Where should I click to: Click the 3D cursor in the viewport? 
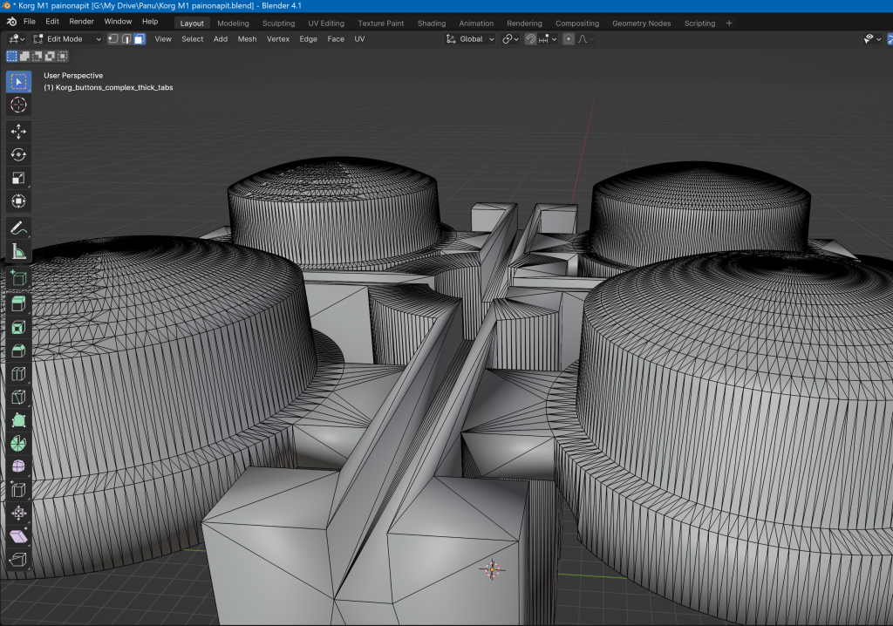(492, 569)
